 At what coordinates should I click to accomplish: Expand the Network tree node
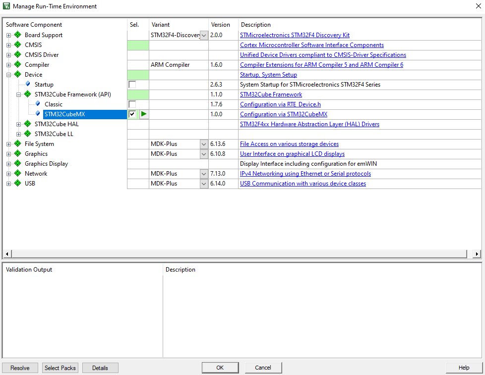click(8, 174)
